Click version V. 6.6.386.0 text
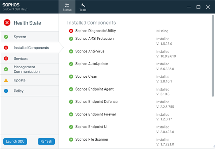 (x=165, y=69)
